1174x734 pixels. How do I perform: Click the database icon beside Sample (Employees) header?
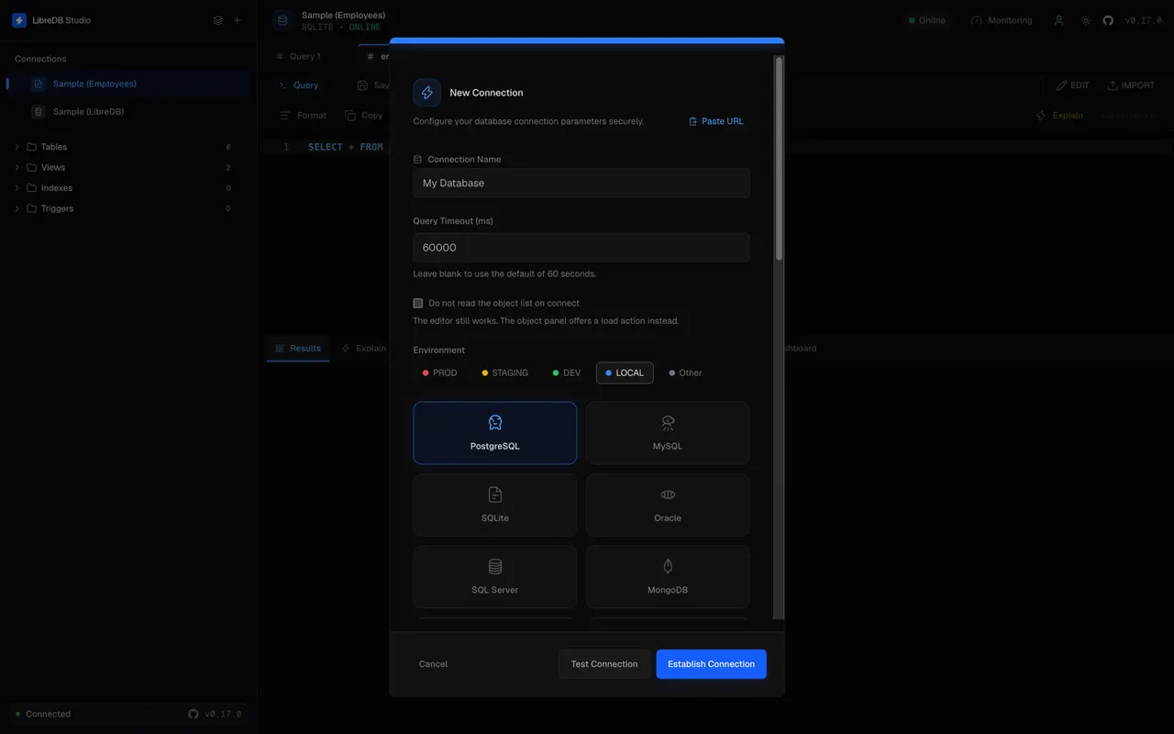point(282,20)
